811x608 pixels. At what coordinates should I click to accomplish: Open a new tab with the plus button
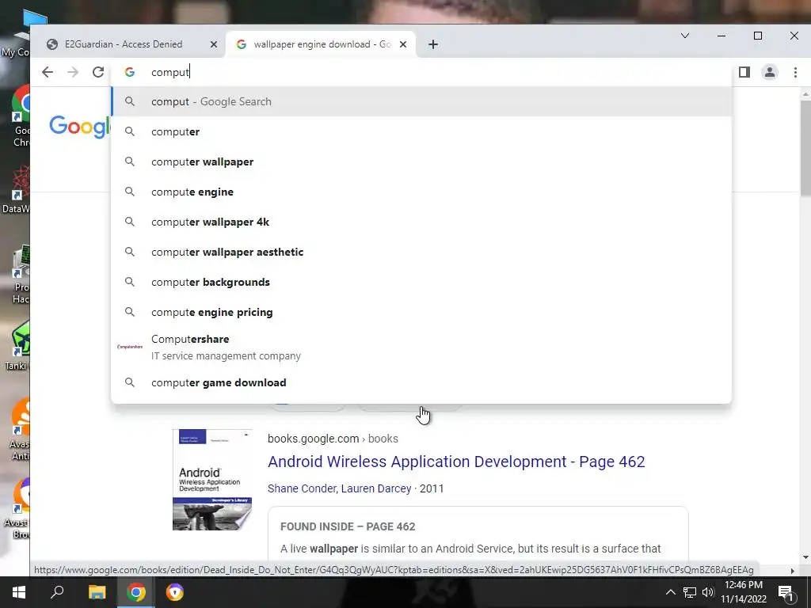tap(433, 44)
